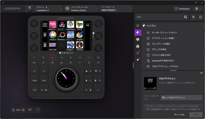Click the empty plus touch slot
Viewport: 205px width, 119px height.
61,45
